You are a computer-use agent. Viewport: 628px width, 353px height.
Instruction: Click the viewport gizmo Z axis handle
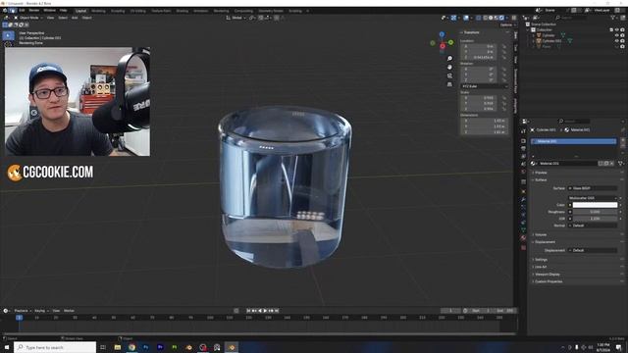[442, 35]
